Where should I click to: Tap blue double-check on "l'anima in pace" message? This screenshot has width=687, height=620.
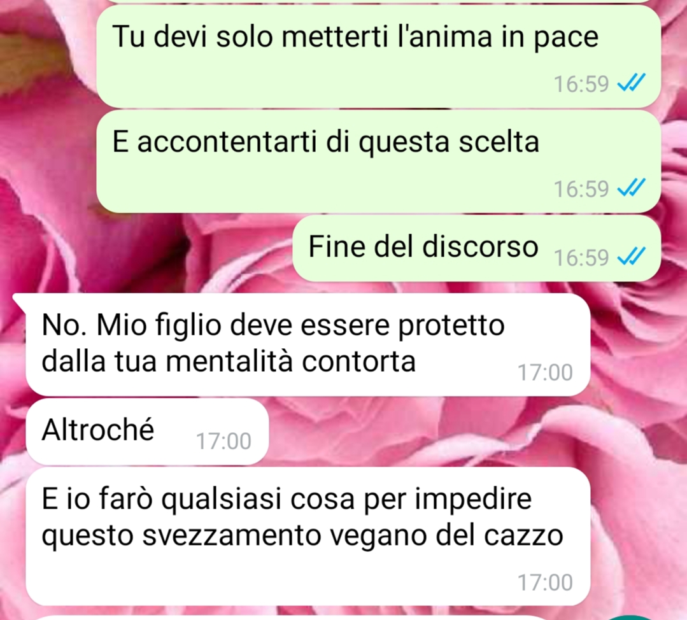point(632,82)
